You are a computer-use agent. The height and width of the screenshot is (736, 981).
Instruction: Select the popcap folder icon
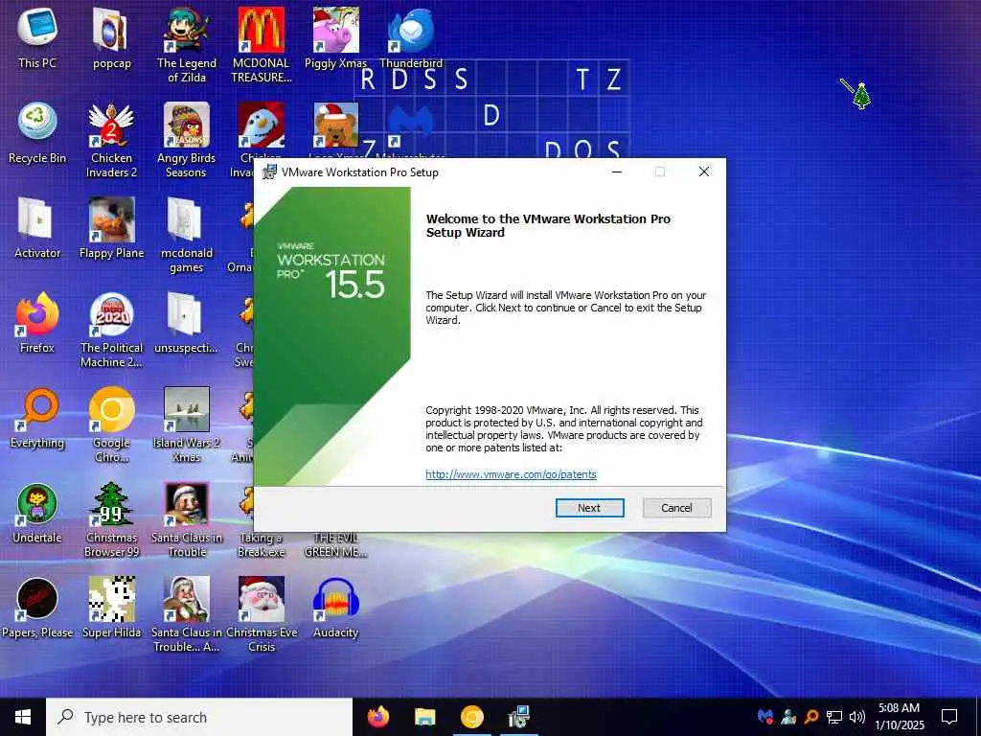pos(111,37)
